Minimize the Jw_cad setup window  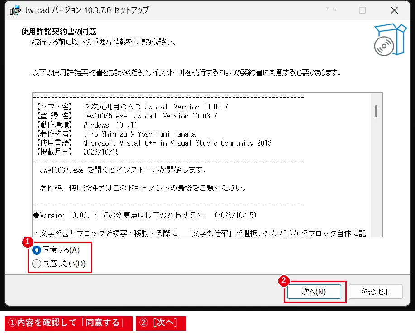click(x=331, y=10)
